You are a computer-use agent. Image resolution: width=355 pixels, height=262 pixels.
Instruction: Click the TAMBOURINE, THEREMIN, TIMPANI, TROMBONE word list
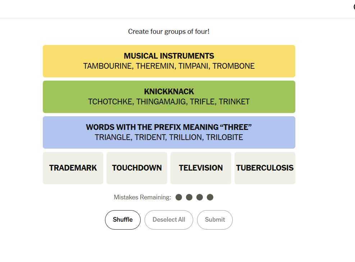[169, 66]
